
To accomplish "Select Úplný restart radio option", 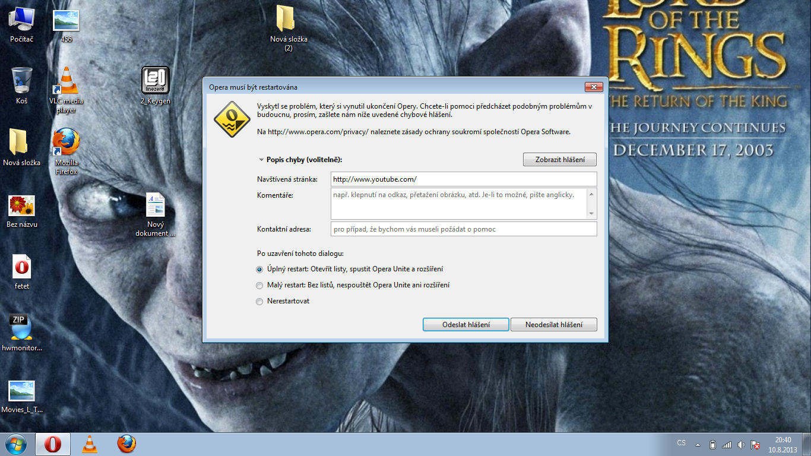I will (259, 269).
